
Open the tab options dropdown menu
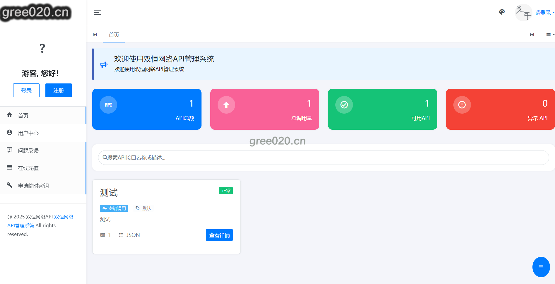pyautogui.click(x=550, y=35)
